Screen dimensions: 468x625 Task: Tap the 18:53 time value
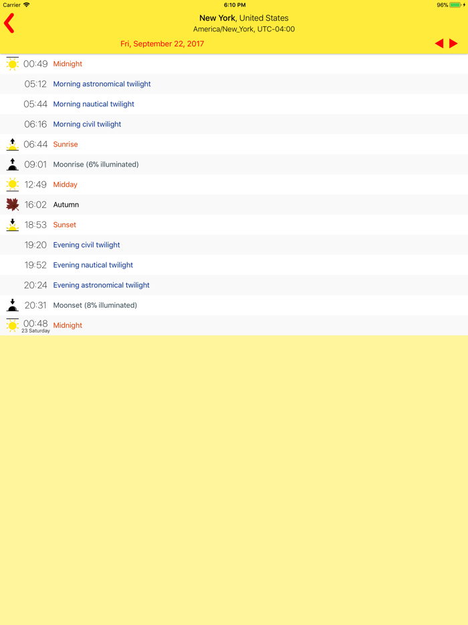coord(35,225)
